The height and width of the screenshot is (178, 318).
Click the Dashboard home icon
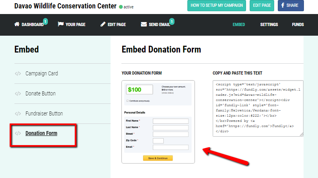(x=17, y=24)
